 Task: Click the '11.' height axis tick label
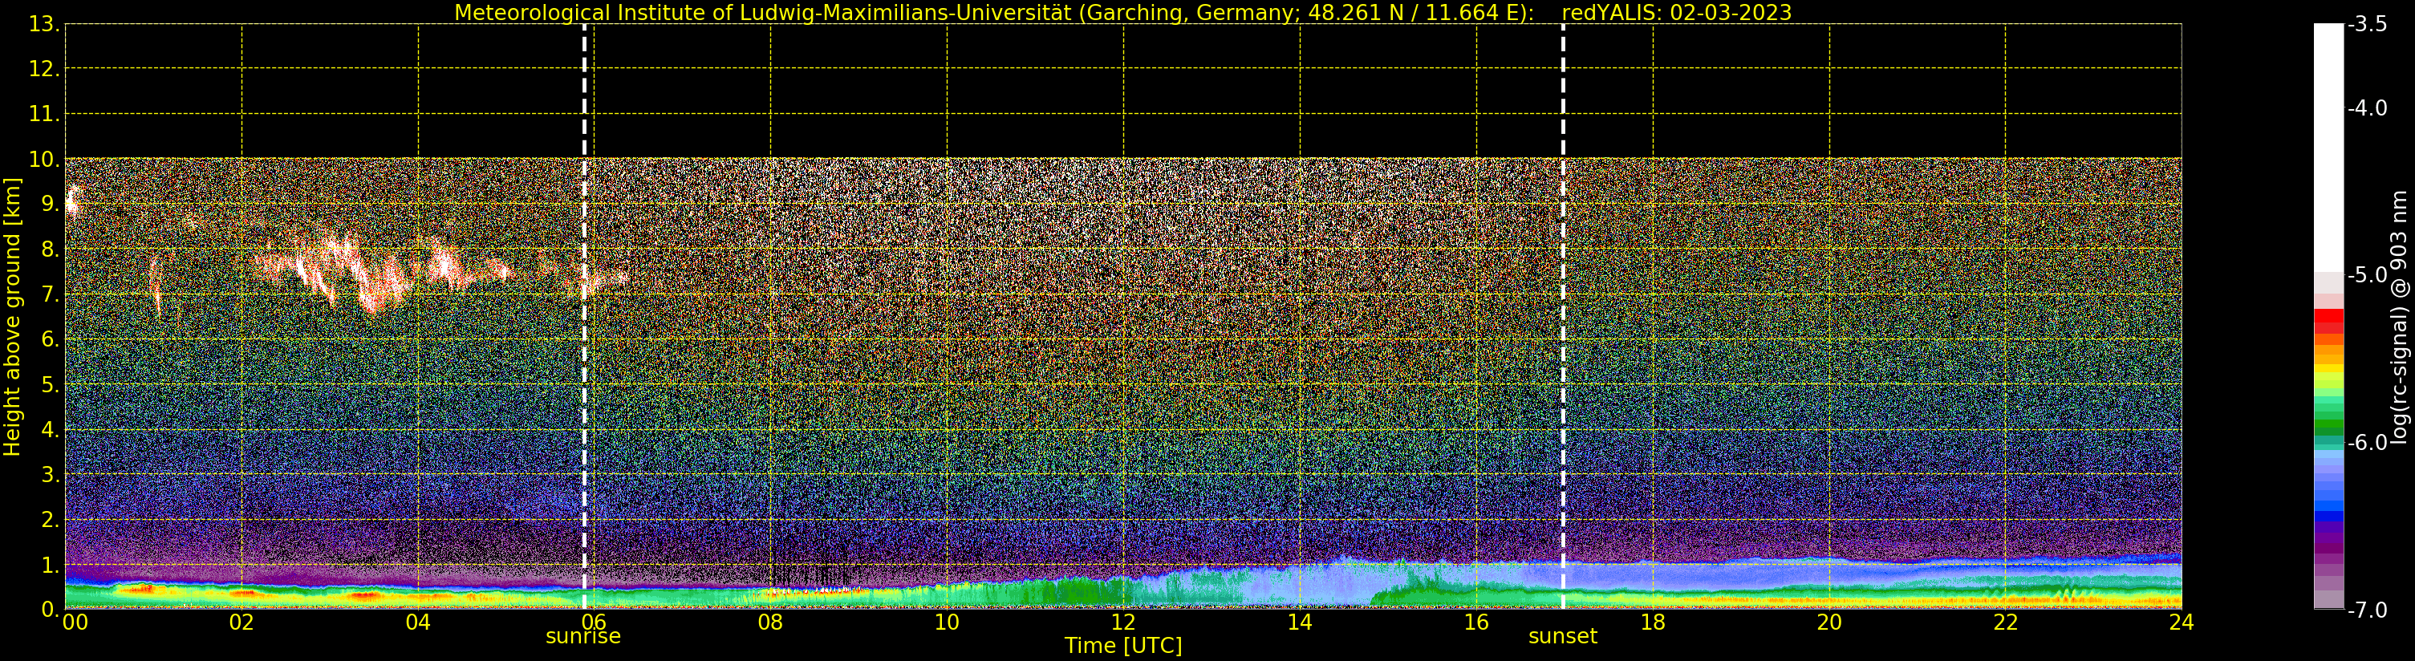44,115
